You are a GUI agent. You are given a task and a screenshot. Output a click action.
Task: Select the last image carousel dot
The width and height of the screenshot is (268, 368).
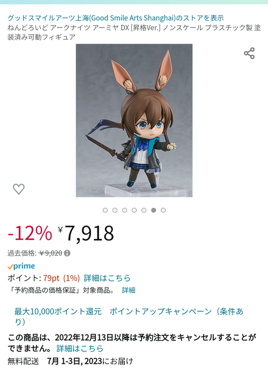point(163,210)
